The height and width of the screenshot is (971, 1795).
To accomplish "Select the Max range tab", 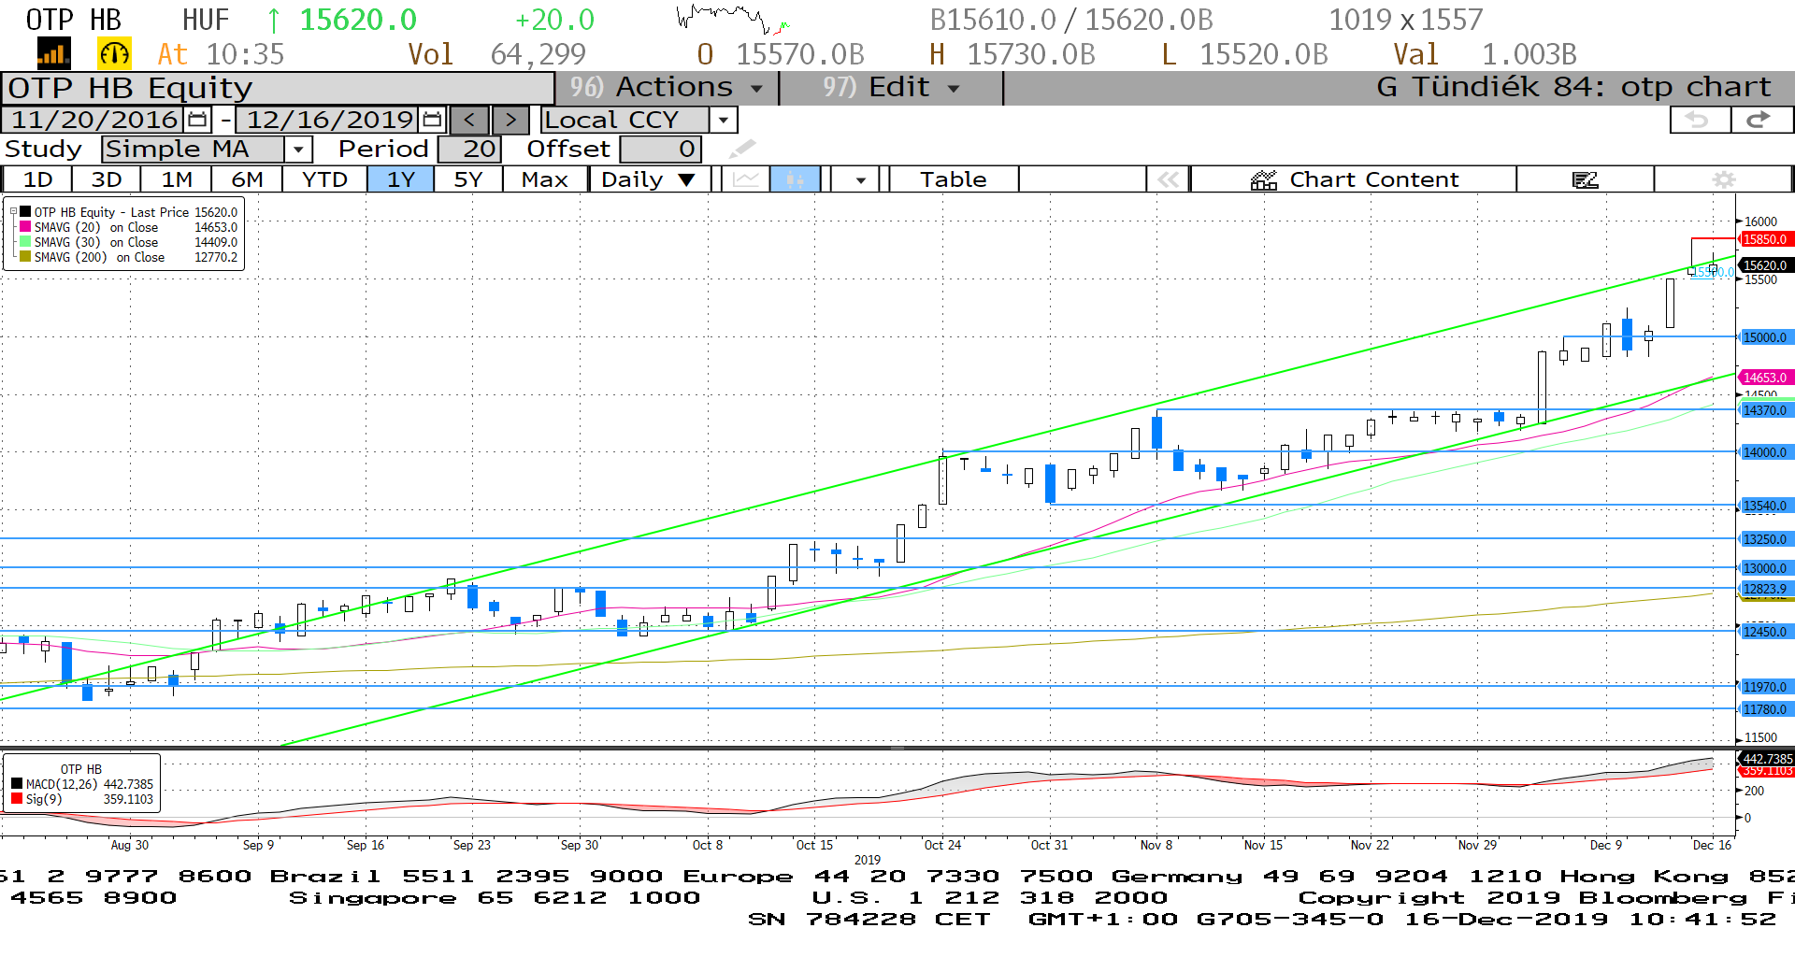I will tap(545, 179).
